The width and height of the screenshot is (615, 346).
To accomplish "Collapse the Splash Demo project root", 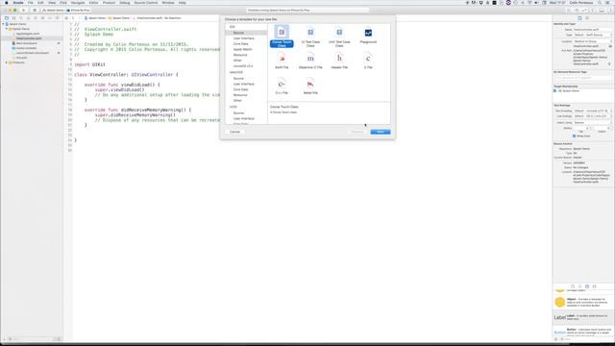I will (4, 24).
